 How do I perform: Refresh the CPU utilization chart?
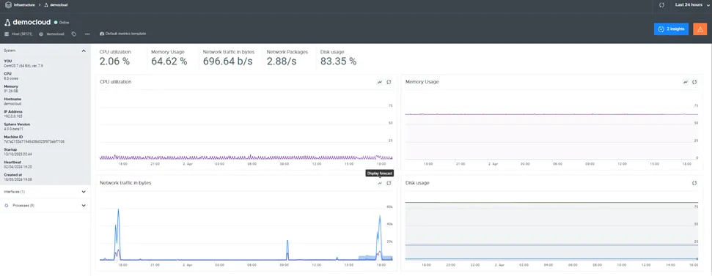[x=389, y=82]
